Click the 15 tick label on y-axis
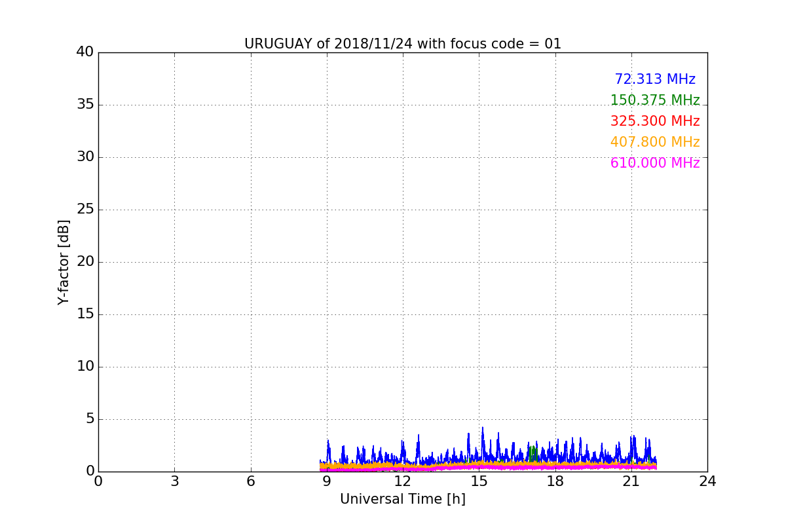786x524 pixels. (x=85, y=314)
